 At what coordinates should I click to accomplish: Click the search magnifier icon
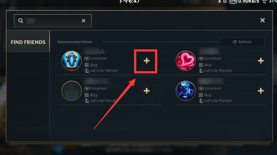pyautogui.click(x=21, y=21)
